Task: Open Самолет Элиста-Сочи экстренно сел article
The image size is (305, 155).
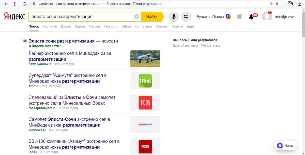Action: coord(69,122)
